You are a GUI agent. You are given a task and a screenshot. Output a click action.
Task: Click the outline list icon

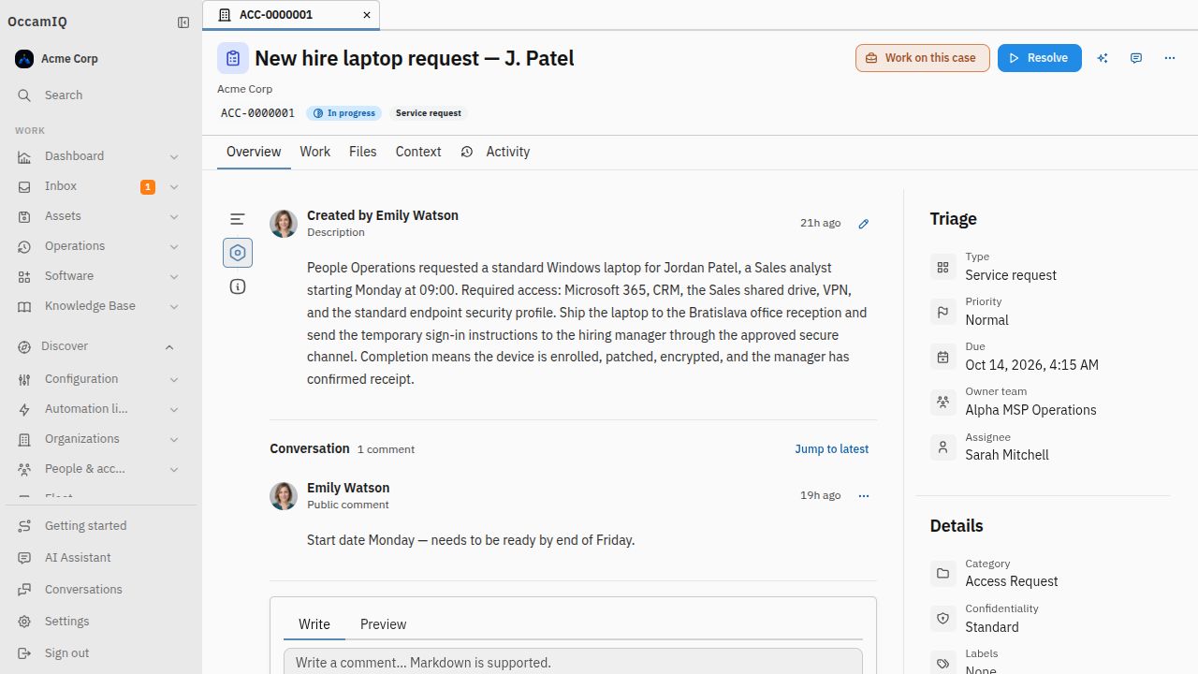tap(238, 219)
